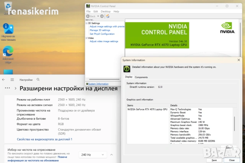Click the Forward arrow in NVIDIA toolbar
This screenshot has width=245, height=163.
click(x=102, y=16)
